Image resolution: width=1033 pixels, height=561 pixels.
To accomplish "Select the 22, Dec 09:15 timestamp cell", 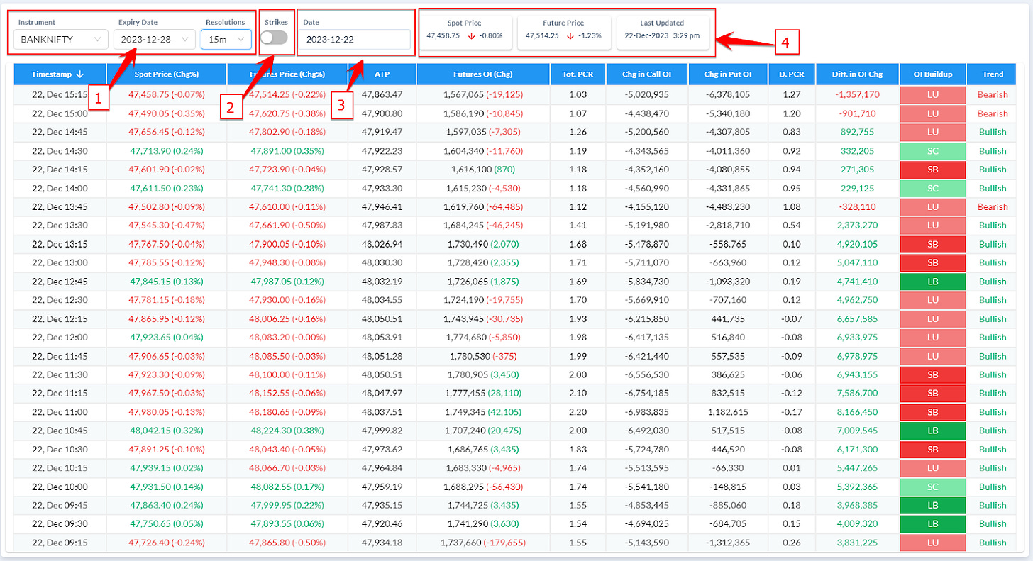I will click(x=60, y=542).
